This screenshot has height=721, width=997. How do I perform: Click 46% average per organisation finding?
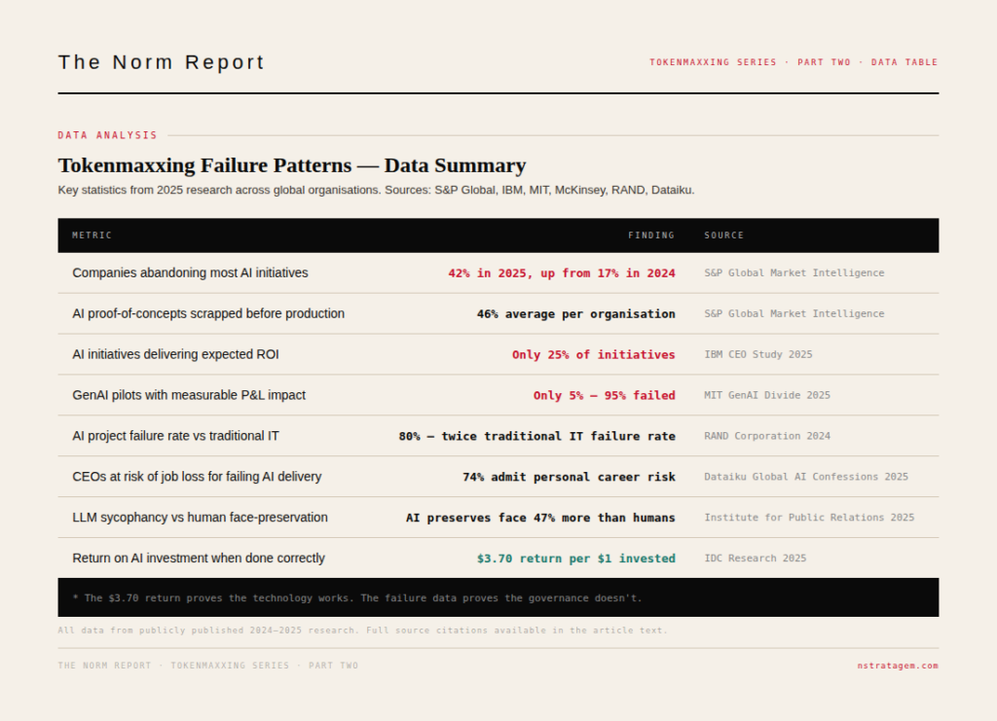[x=576, y=314]
